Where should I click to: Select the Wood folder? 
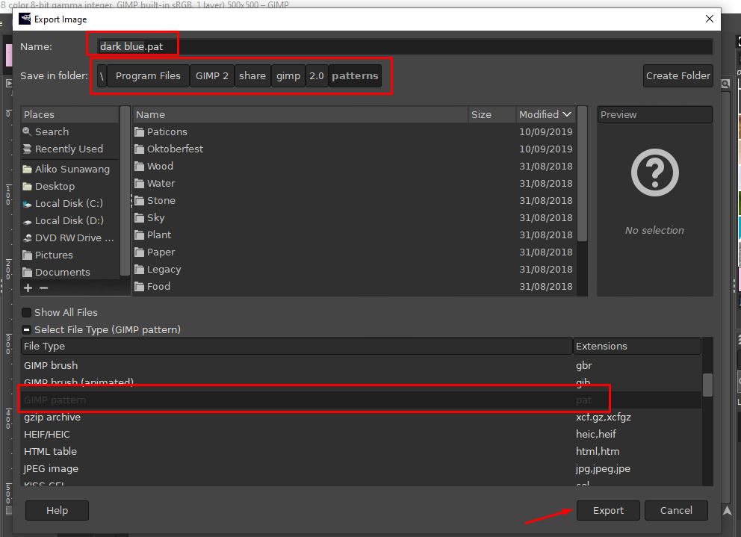click(354, 167)
